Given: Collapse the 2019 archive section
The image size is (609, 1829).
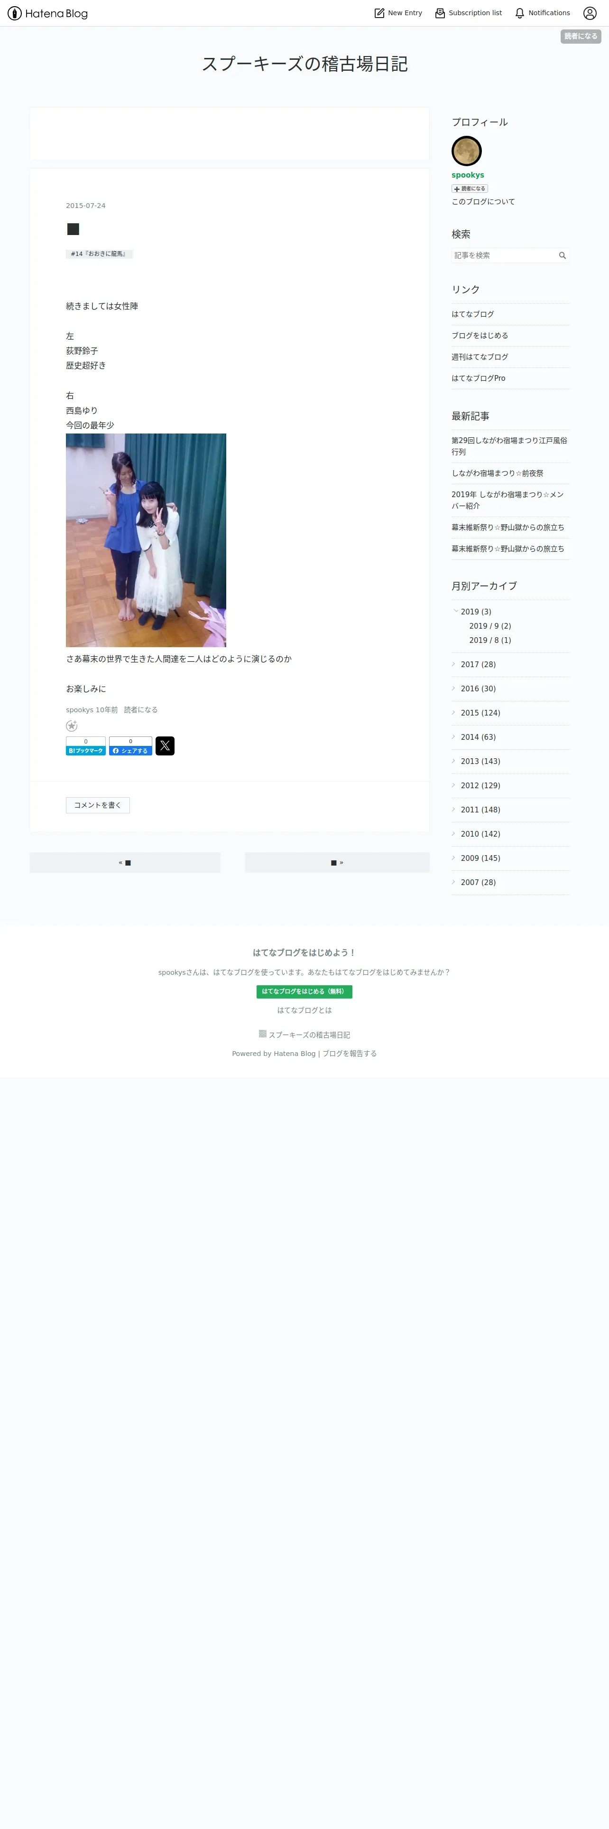Looking at the screenshot, I should (x=455, y=611).
